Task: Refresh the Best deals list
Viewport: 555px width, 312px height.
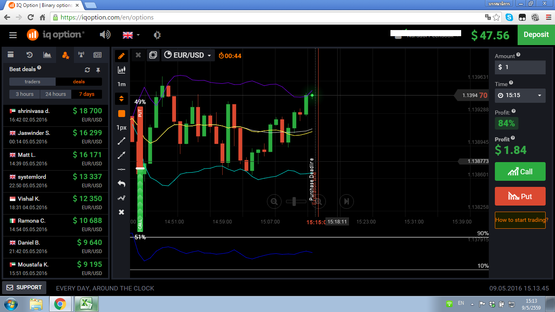Action: (87, 70)
